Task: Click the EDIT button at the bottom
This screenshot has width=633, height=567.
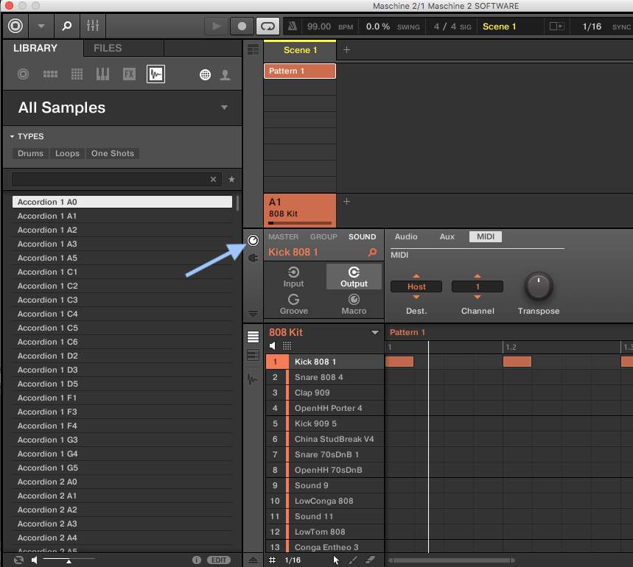Action: tap(219, 560)
